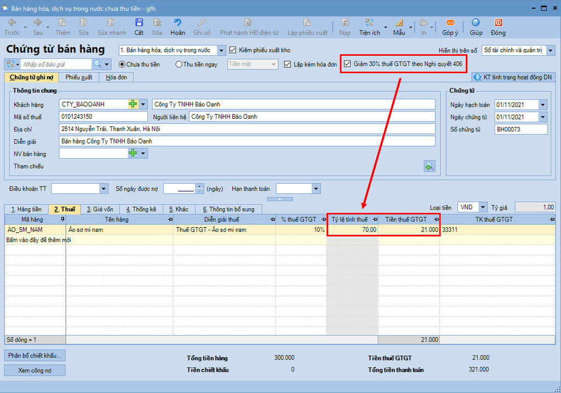561x393 pixels.
Task: Click Xem công nợ button
Action: 35,371
